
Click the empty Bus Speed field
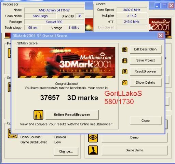tap(132, 27)
